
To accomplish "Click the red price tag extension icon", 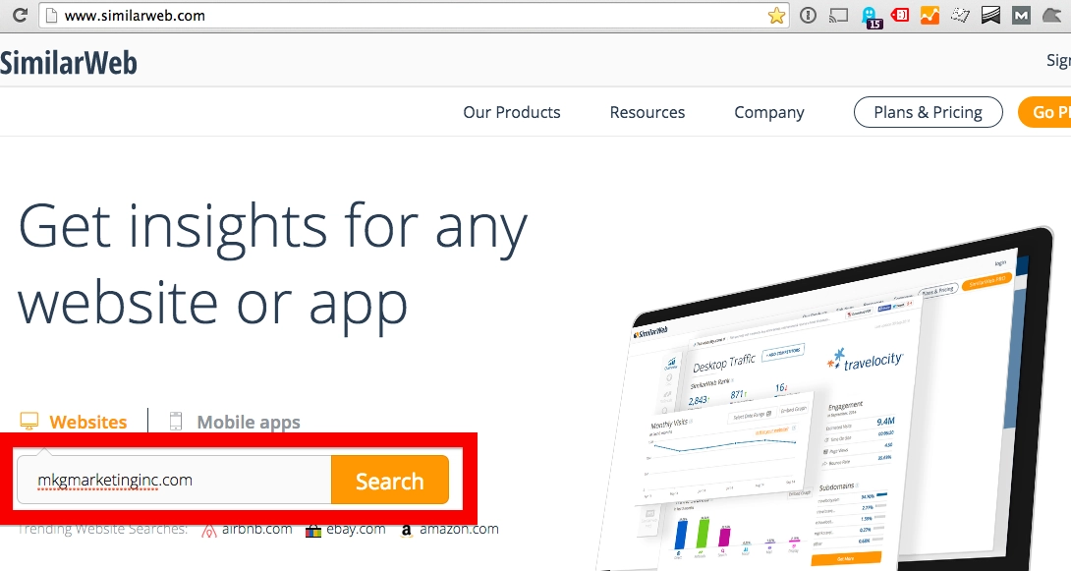I will pyautogui.click(x=900, y=15).
